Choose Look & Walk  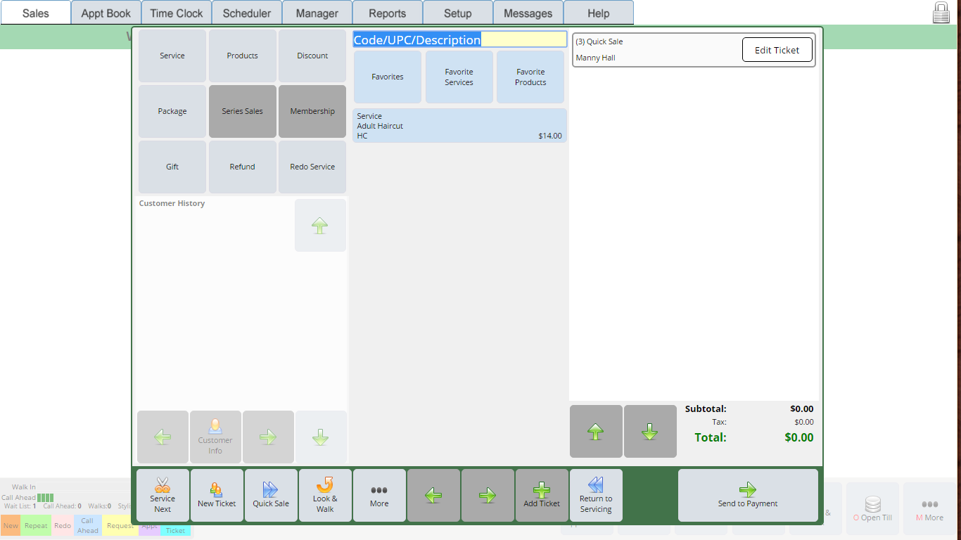click(325, 495)
